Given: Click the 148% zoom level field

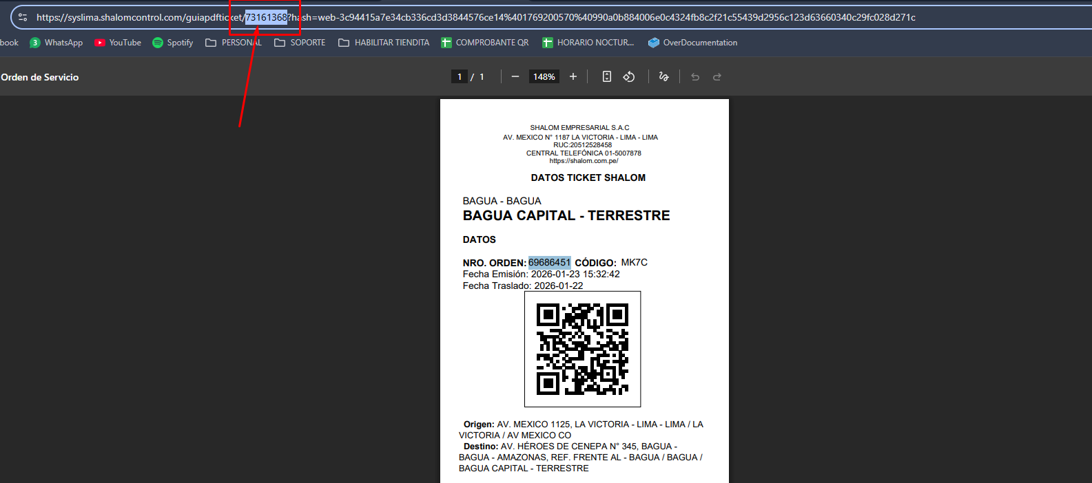Looking at the screenshot, I should (544, 77).
